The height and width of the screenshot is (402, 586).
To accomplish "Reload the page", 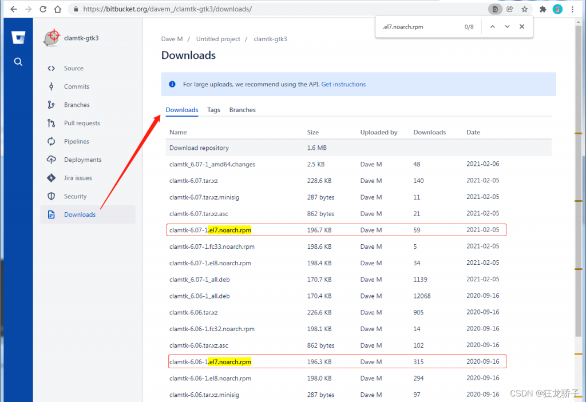I will (43, 9).
